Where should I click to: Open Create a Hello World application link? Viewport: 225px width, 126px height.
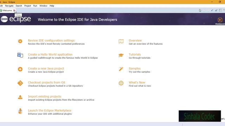[50, 55]
